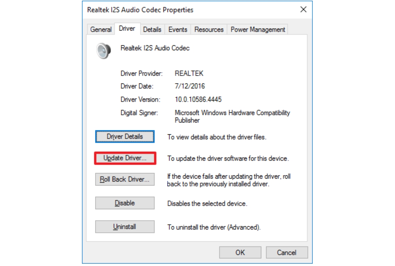Viewport: 395px width, 266px height.
Task: Click the driver version number 10.0.10586.4445
Action: point(198,100)
